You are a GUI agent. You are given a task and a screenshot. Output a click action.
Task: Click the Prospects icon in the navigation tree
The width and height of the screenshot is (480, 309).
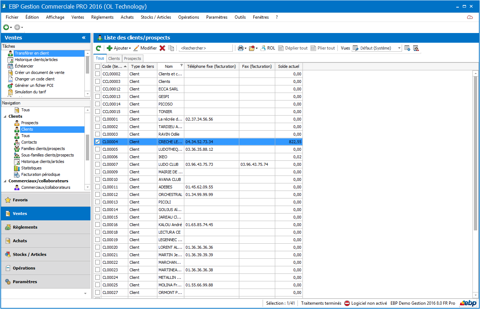coord(17,123)
